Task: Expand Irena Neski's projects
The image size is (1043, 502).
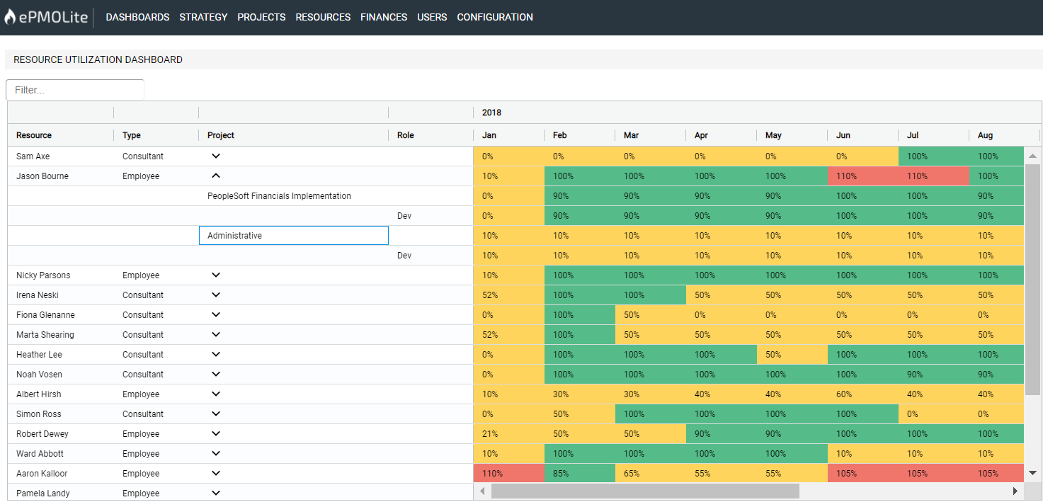Action: [x=216, y=295]
